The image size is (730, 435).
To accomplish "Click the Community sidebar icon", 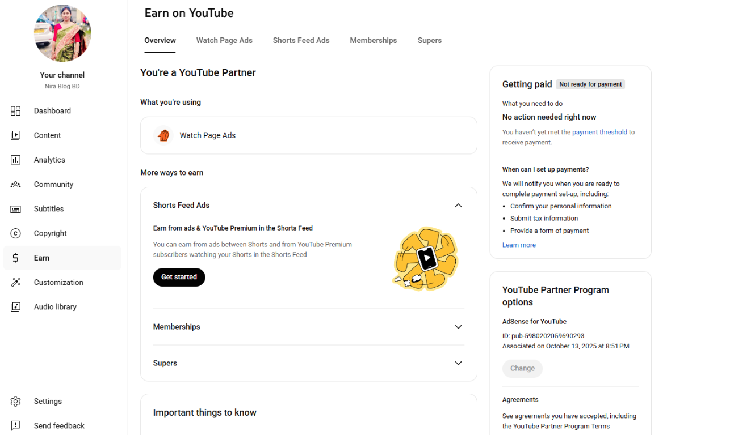I will [x=15, y=184].
